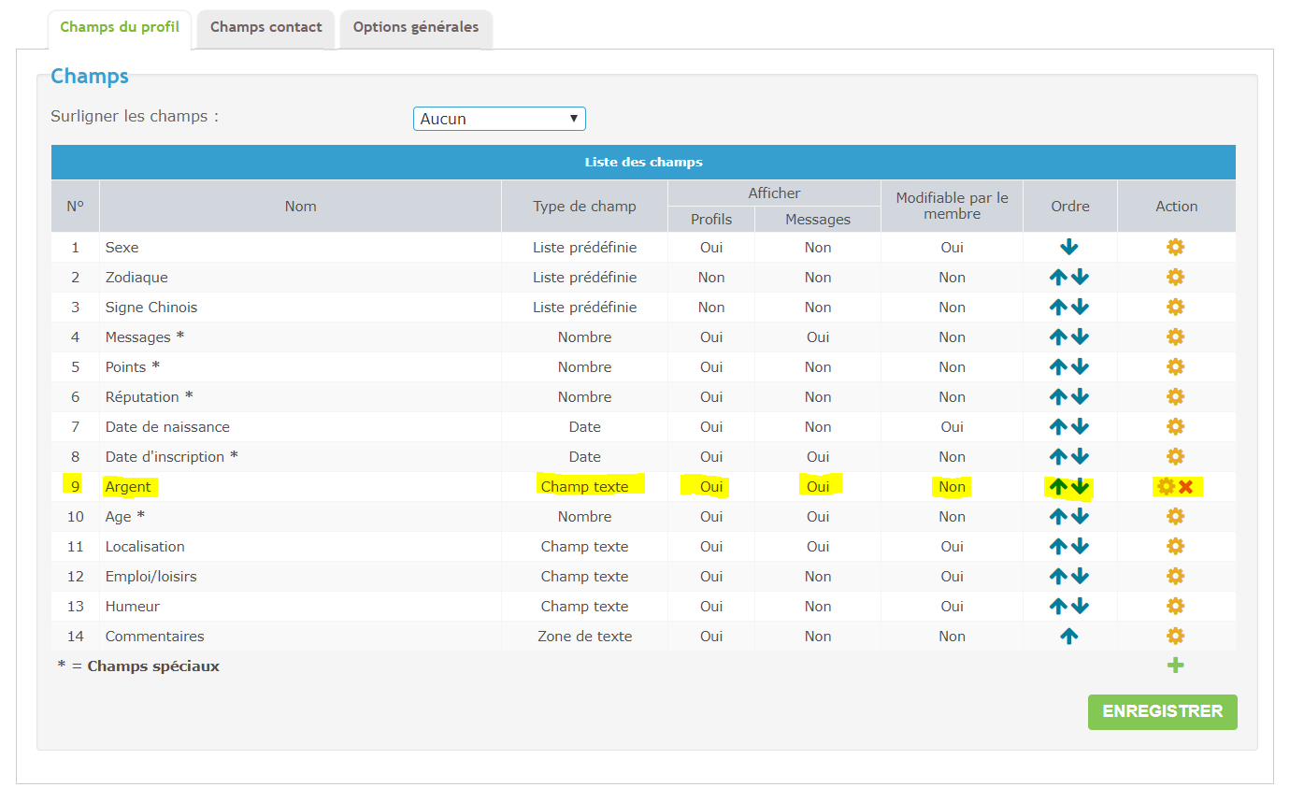The height and width of the screenshot is (802, 1304).
Task: Edit Localisation field with gear icon
Action: (x=1176, y=547)
